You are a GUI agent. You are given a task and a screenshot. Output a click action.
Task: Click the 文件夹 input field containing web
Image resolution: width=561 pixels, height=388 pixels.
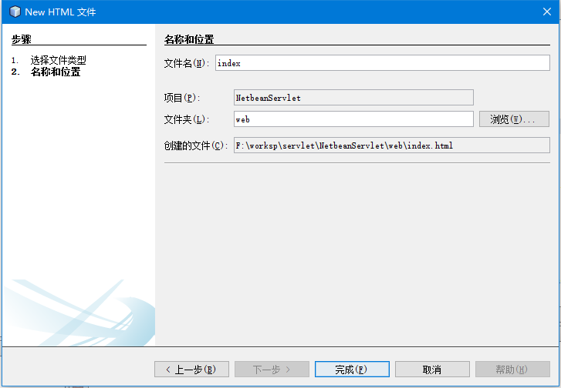353,119
